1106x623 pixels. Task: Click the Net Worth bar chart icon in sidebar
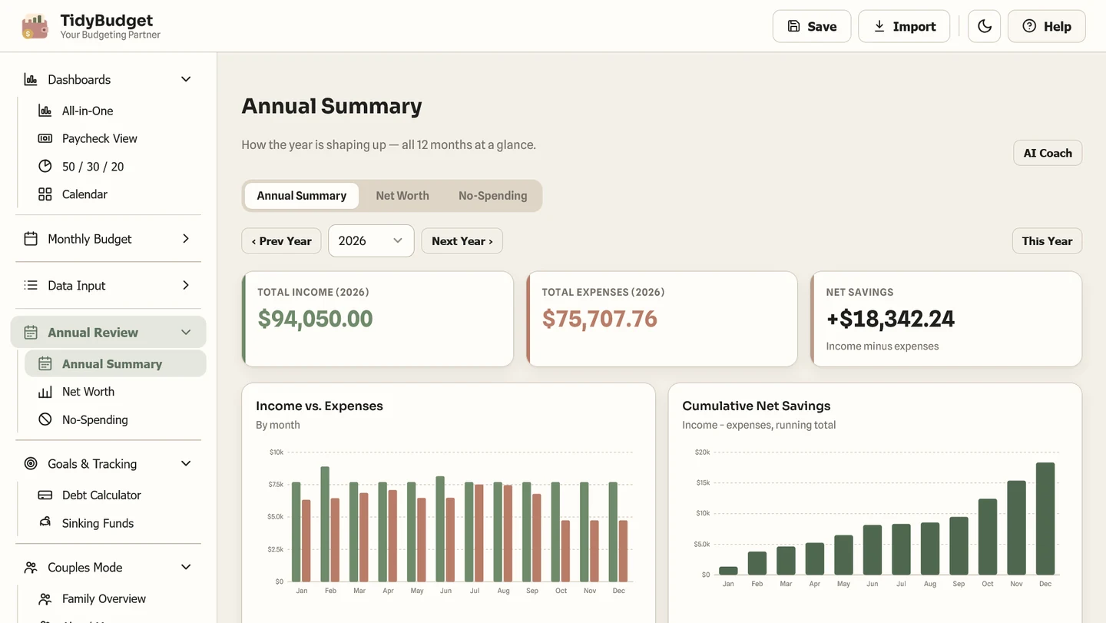45,392
